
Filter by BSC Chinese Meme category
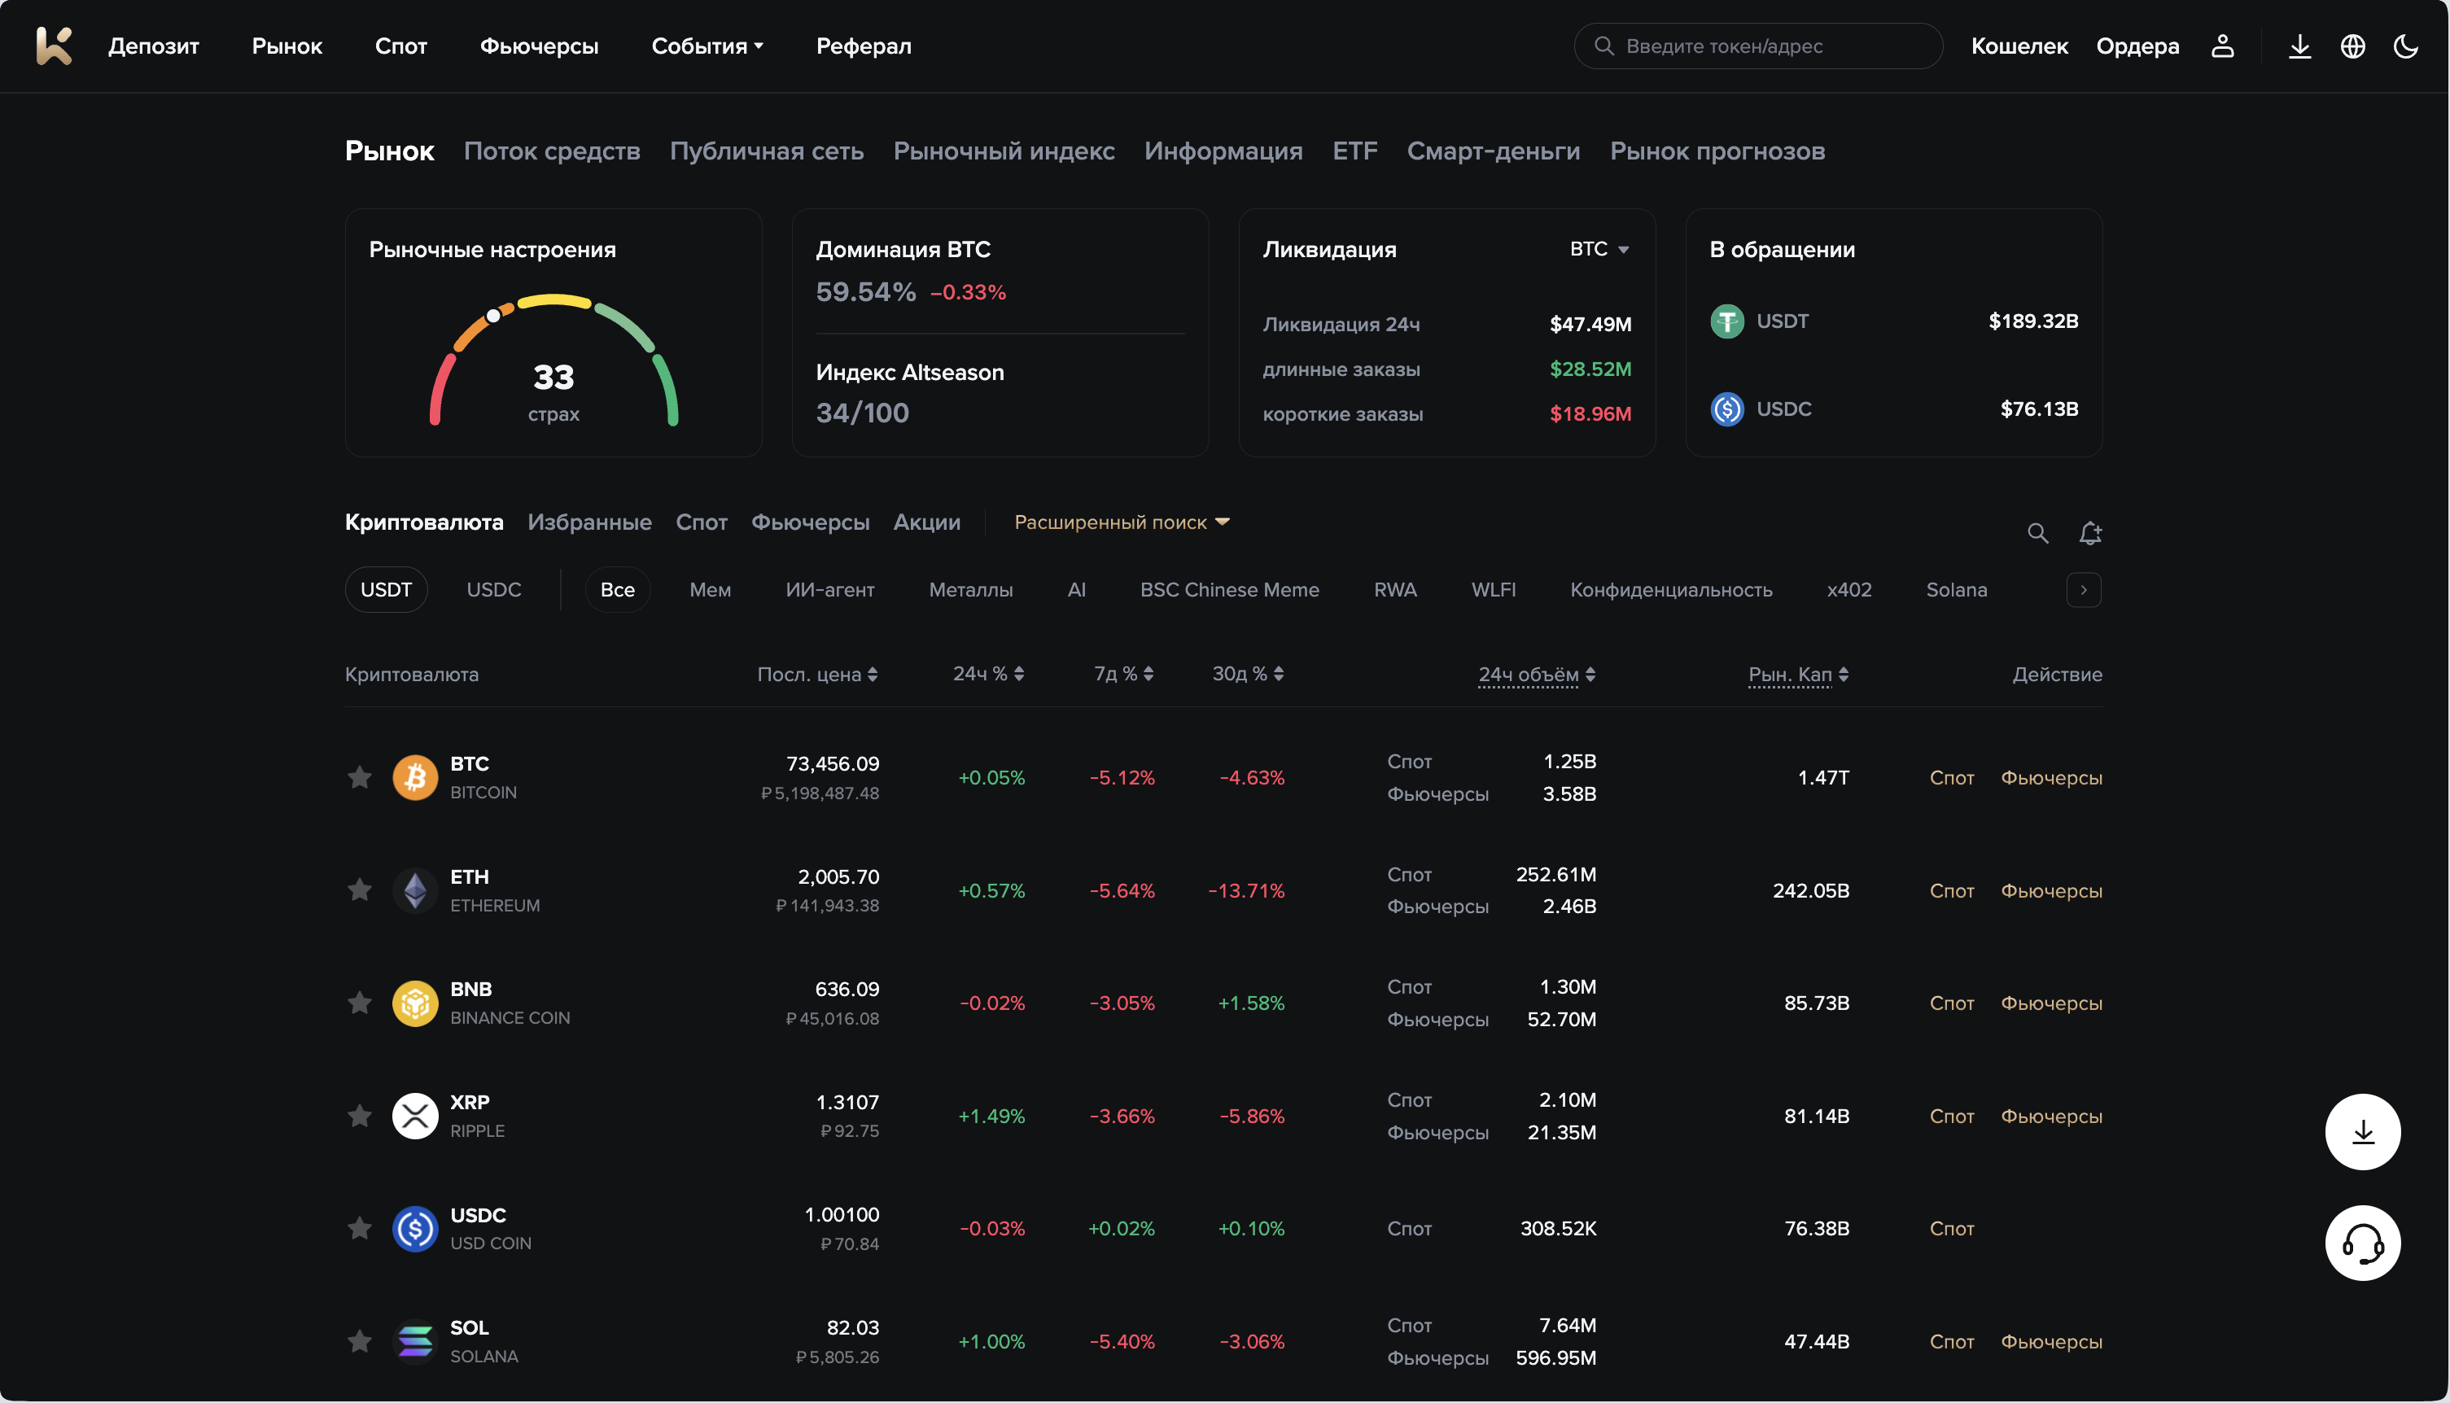click(1229, 590)
